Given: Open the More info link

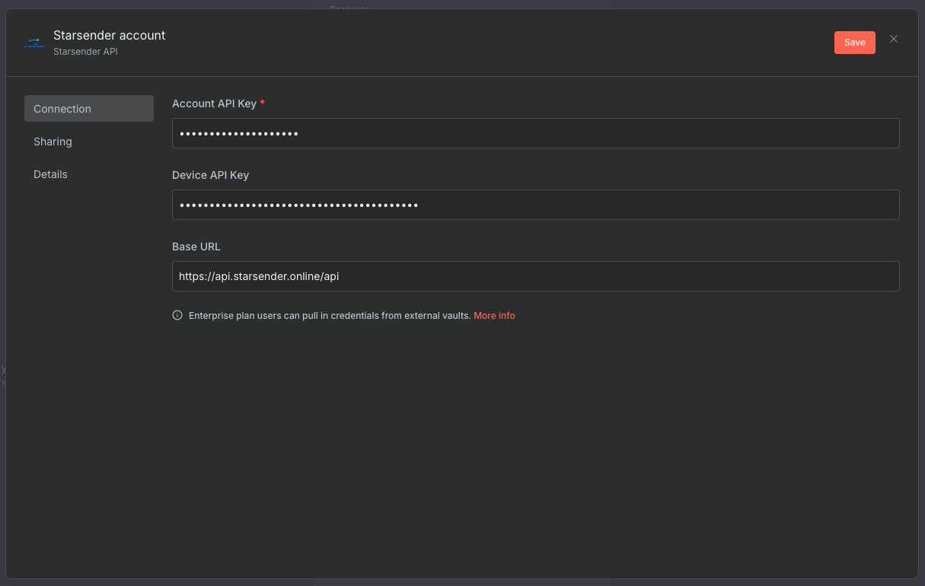Looking at the screenshot, I should coord(494,315).
